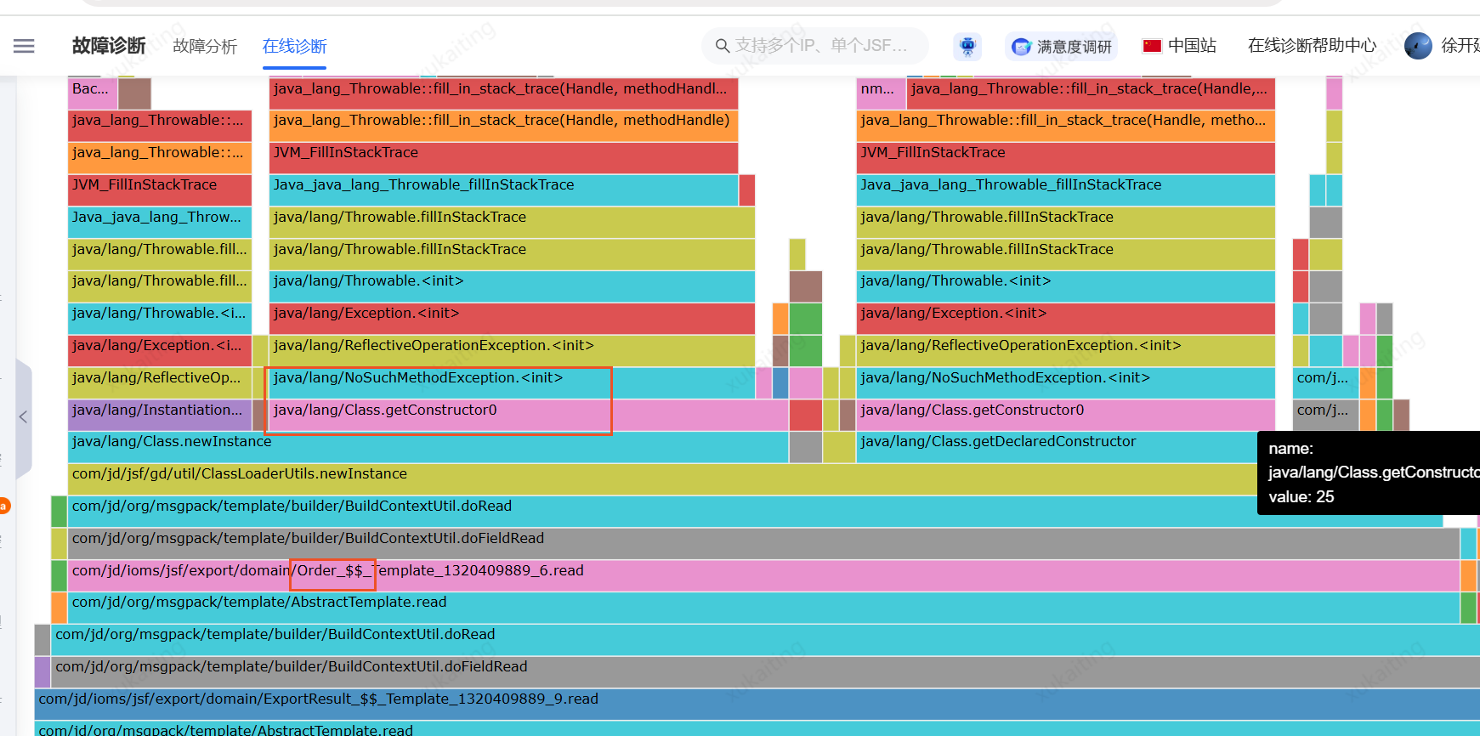Click the user avatar icon
This screenshot has width=1480, height=736.
coord(1418,46)
